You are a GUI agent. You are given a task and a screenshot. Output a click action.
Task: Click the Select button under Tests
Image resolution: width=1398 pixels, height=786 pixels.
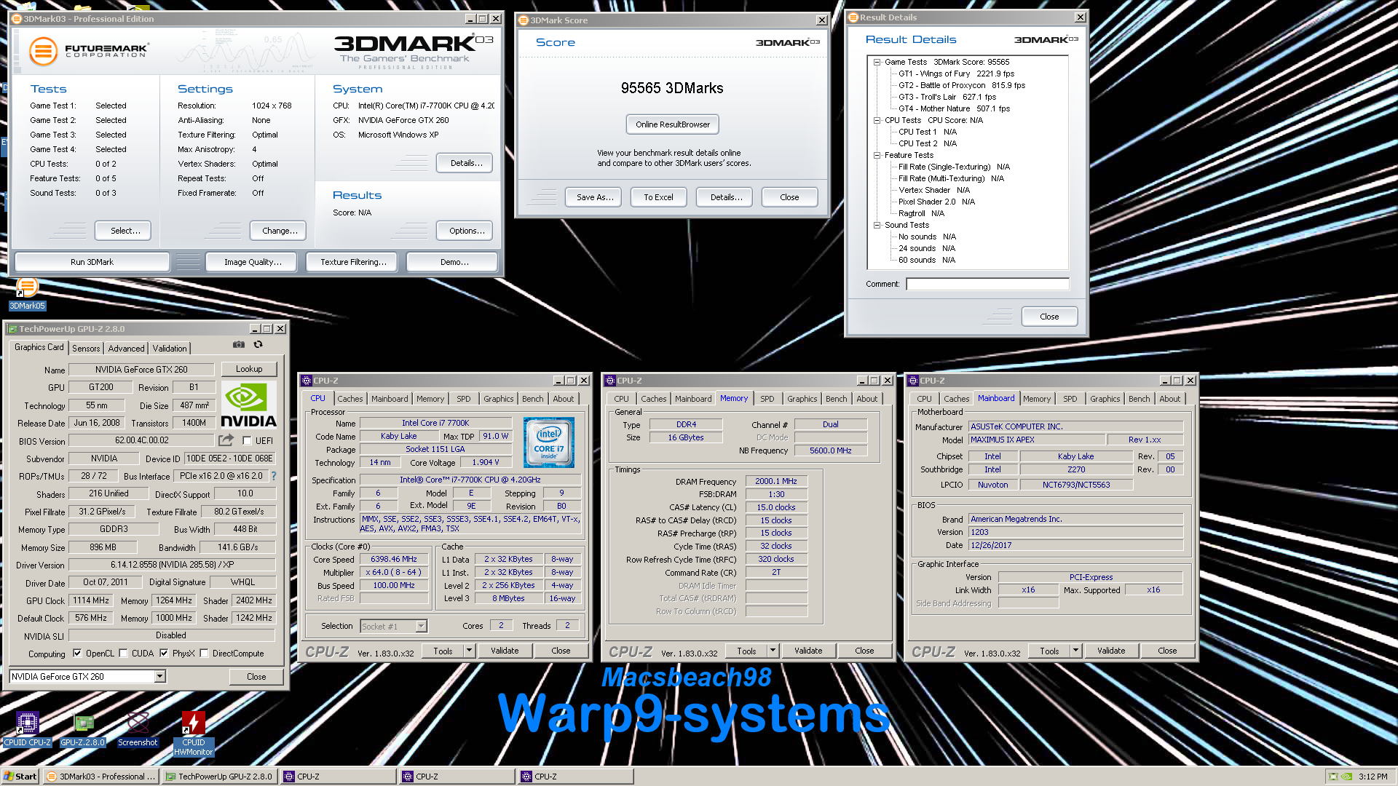124,231
